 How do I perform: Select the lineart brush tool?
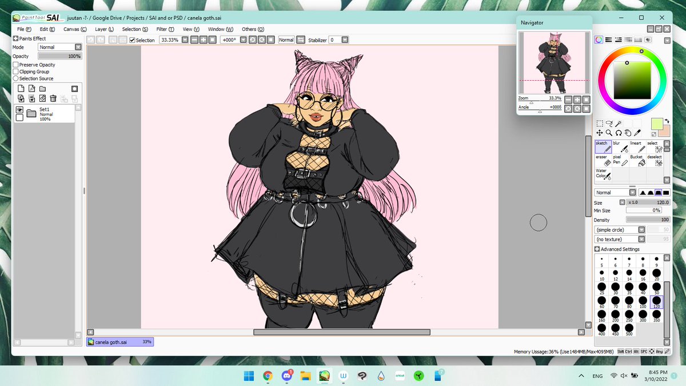(637, 146)
